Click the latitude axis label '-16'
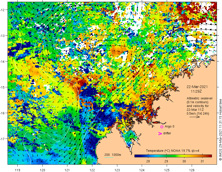 (x=3, y=113)
